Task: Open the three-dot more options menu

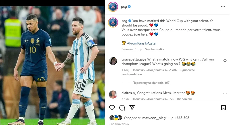Action: [223, 7]
